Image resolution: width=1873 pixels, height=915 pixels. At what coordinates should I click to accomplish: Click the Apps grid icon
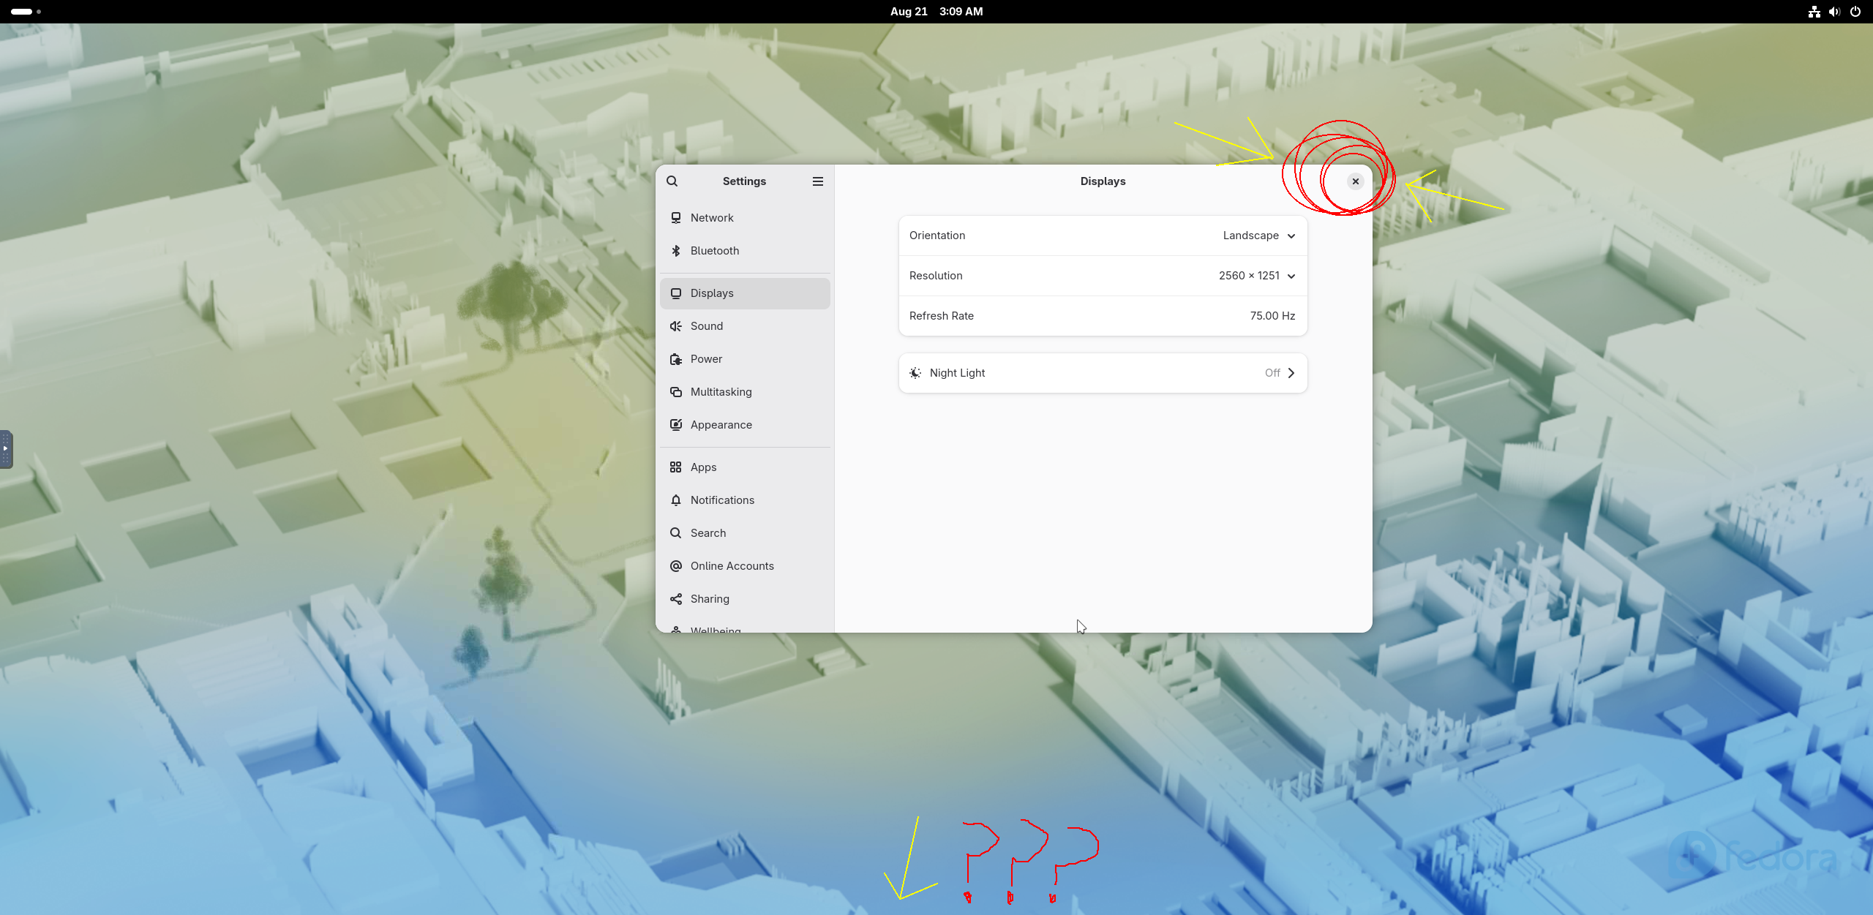pyautogui.click(x=676, y=467)
